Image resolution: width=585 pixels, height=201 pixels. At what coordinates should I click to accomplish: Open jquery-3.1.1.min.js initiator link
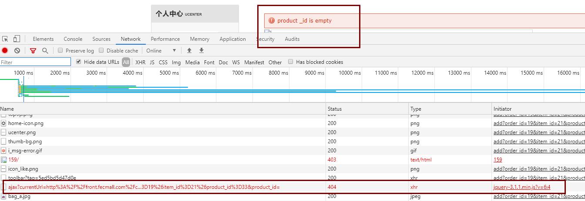coord(522,187)
